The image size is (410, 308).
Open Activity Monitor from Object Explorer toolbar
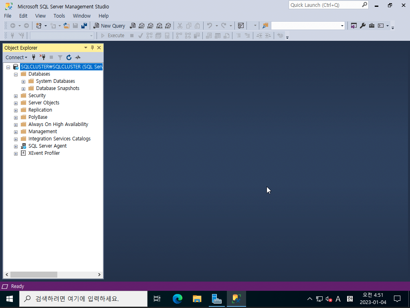(78, 57)
